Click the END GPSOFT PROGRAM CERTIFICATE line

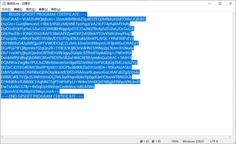pos(42,96)
